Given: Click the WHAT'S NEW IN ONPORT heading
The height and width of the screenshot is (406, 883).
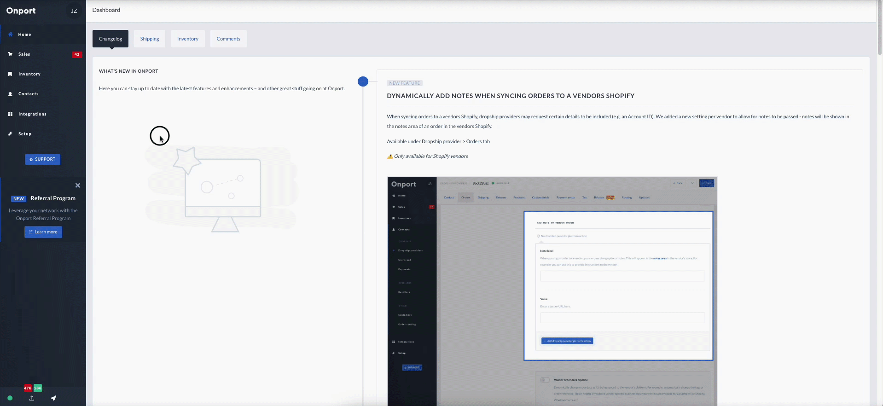Looking at the screenshot, I should pos(128,71).
